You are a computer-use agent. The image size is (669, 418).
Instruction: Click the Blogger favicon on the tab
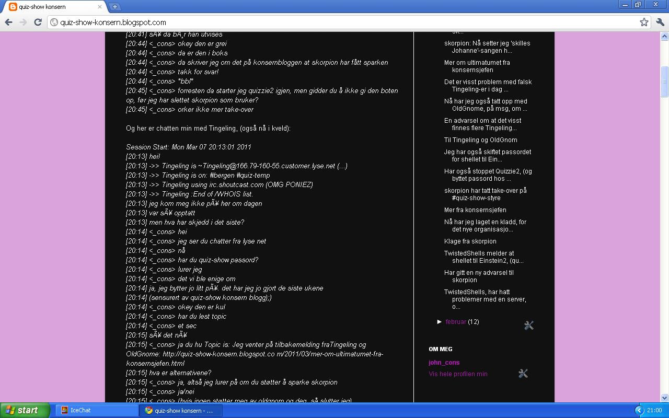pos(13,7)
